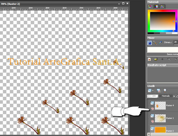Select the Mixer palette knife tool

(155, 42)
